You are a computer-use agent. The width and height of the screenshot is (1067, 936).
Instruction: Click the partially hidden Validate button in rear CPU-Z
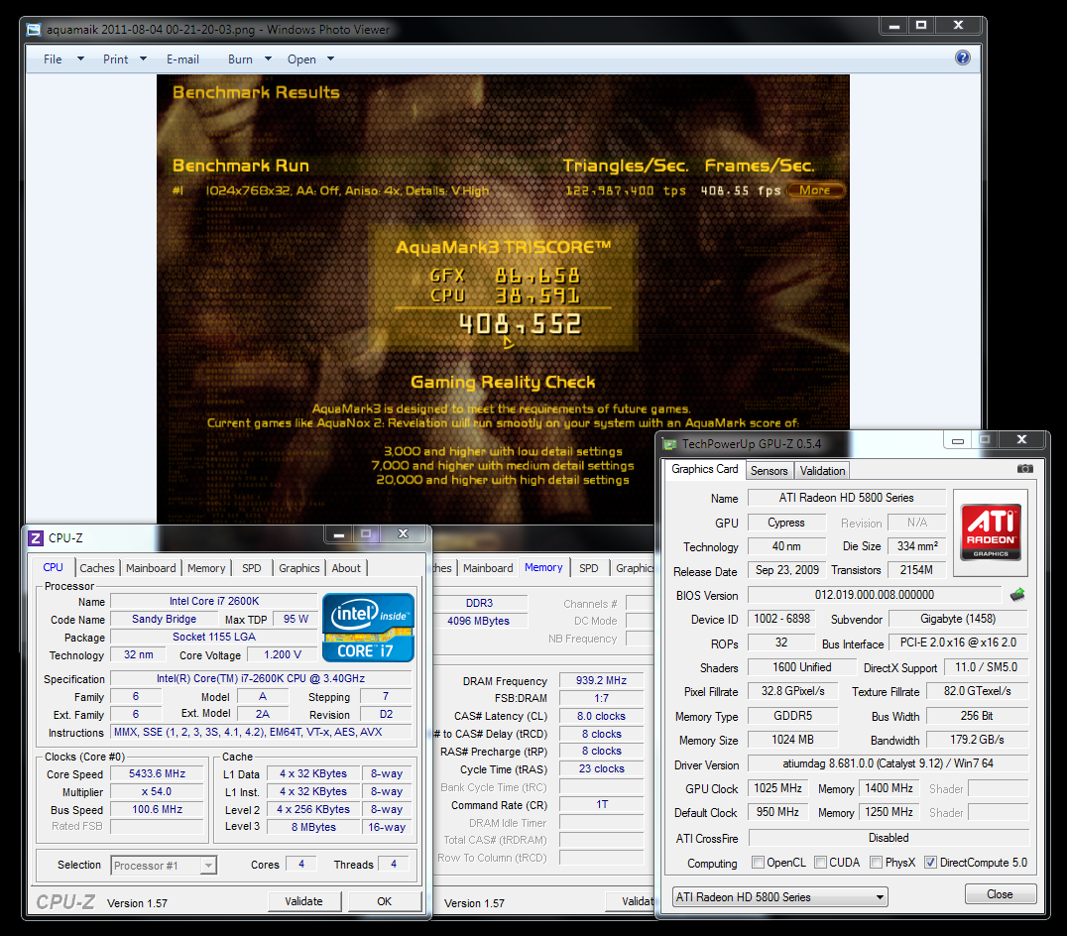pos(630,901)
